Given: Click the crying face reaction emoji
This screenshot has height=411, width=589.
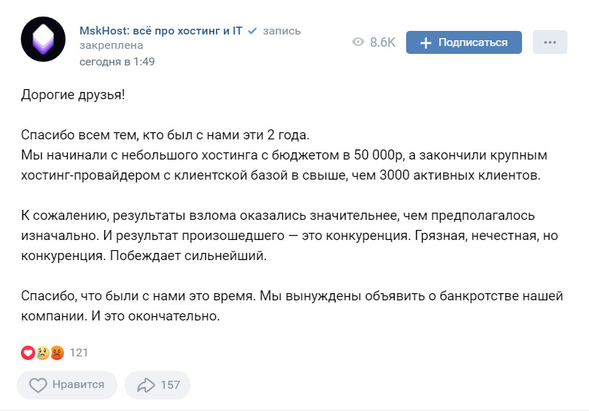Looking at the screenshot, I should click(42, 353).
